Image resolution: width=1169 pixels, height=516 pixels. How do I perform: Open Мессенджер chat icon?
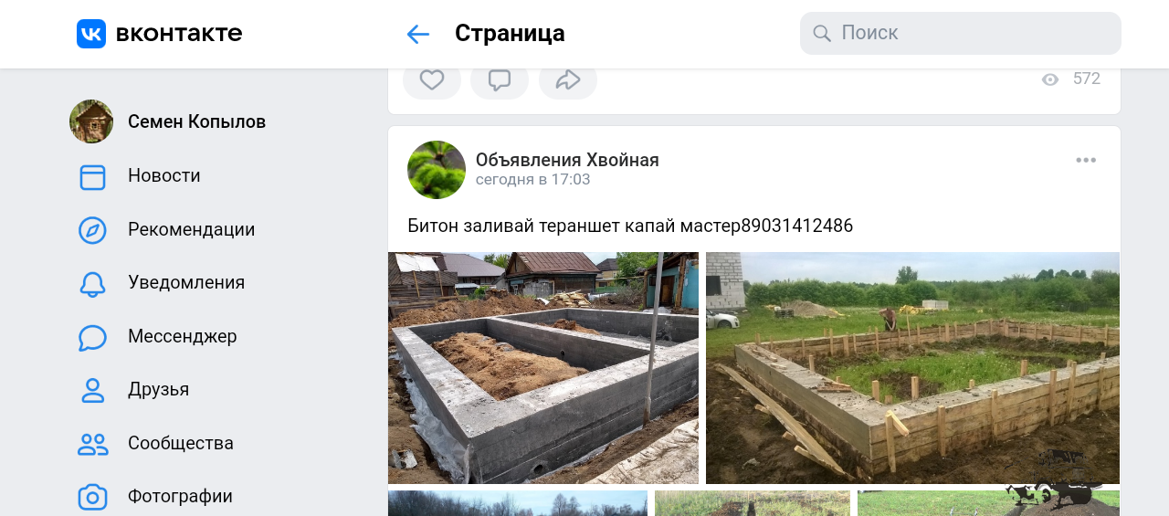pos(92,337)
